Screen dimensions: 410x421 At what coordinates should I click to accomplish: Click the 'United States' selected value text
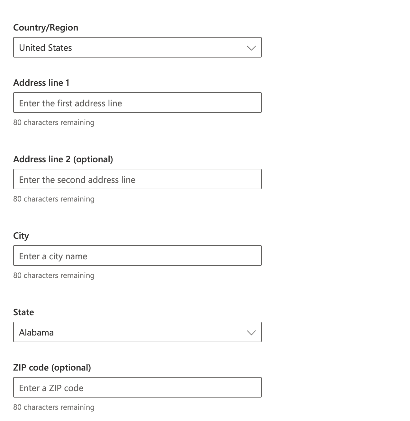pyautogui.click(x=45, y=48)
